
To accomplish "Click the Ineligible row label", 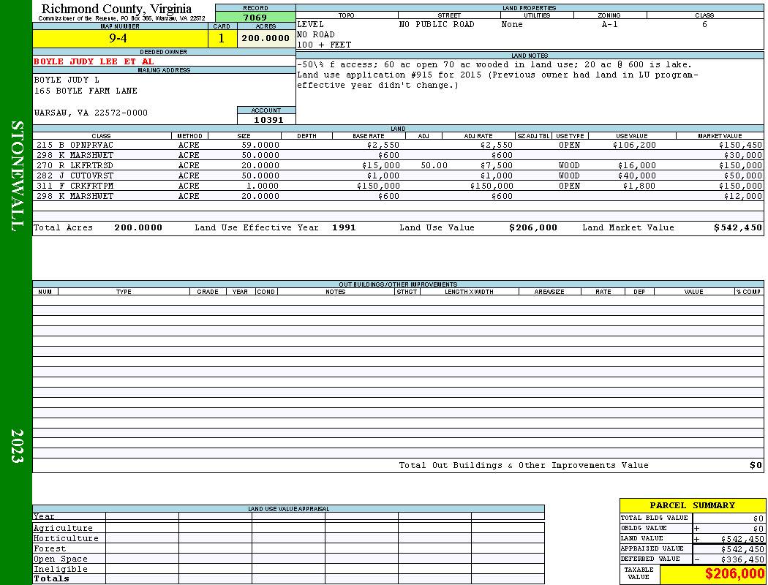I will point(60,570).
